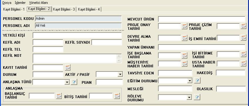Viewport: 249px width, 106px height.
Task: Open calendar picker for İŞE BAŞLAMA TARİHİ
Action: pyautogui.click(x=184, y=55)
